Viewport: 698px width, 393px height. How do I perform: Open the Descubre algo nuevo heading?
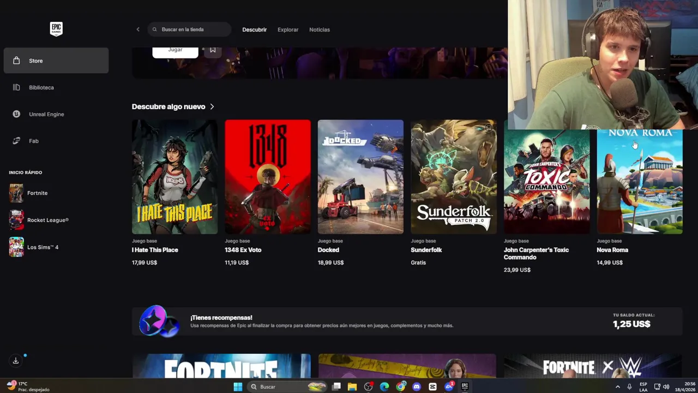tap(169, 106)
